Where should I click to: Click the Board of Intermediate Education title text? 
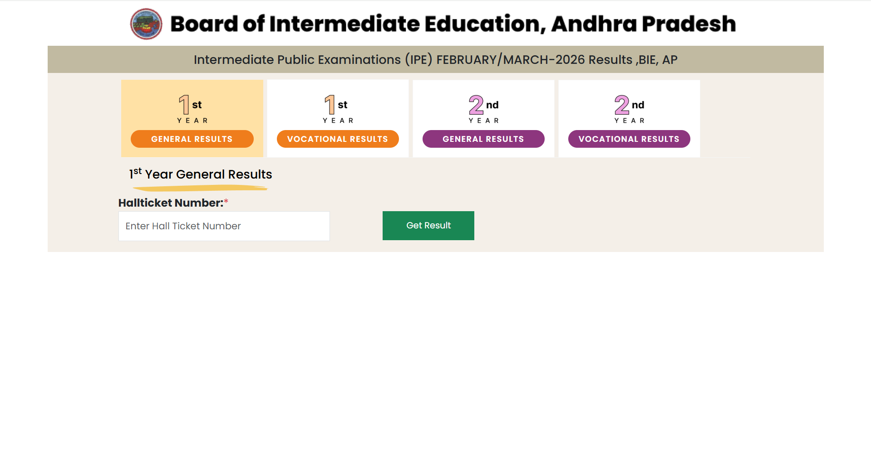tap(453, 24)
